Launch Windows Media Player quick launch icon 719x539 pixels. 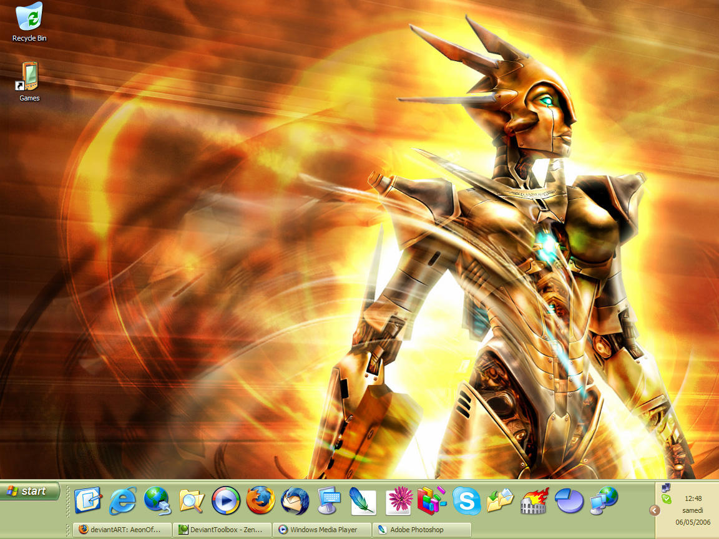click(225, 500)
